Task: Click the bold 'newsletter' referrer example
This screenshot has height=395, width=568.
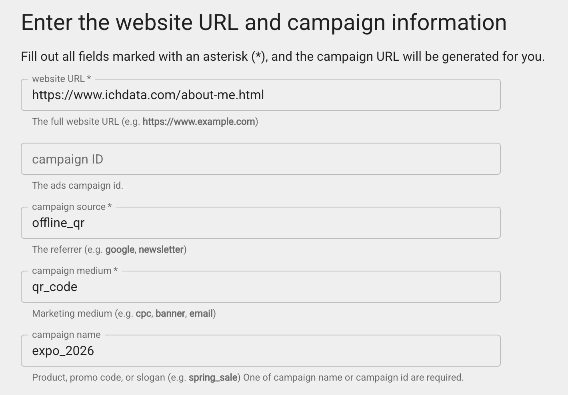Action: (161, 249)
